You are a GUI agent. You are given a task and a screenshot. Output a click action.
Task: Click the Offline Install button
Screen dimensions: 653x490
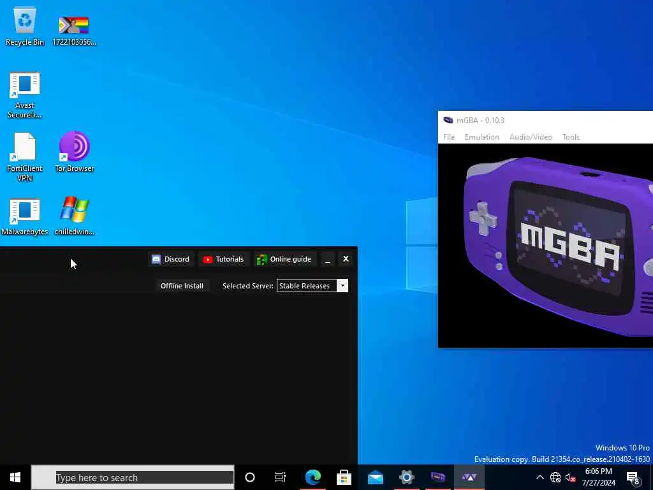click(x=182, y=286)
